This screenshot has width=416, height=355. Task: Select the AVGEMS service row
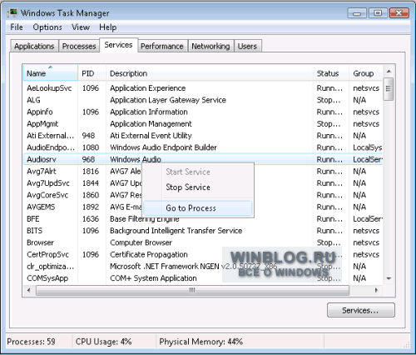[x=203, y=207]
